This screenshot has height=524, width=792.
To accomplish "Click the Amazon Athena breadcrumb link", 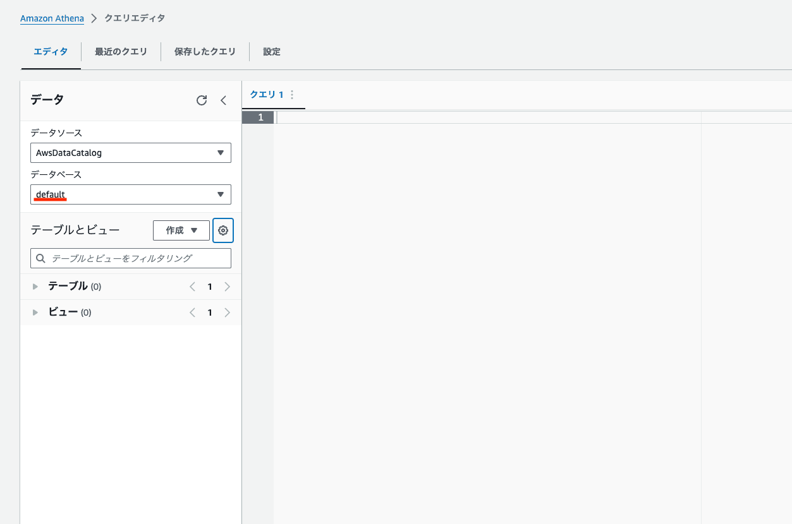I will (52, 18).
